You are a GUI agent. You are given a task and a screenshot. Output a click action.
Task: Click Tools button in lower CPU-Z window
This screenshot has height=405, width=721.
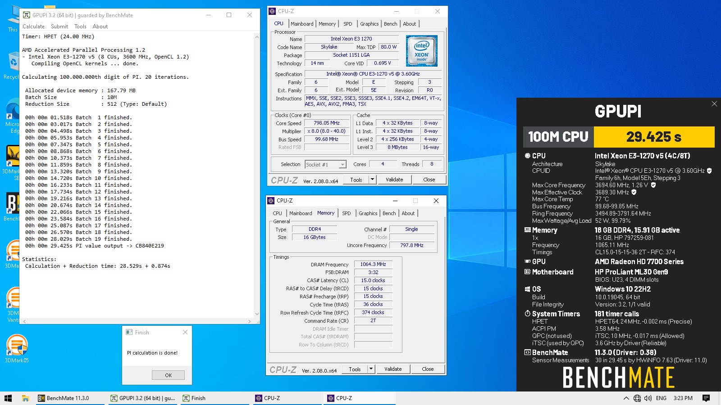coord(355,369)
